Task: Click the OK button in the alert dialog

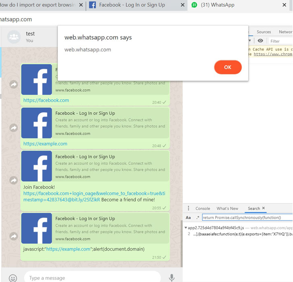Action: coord(228,67)
